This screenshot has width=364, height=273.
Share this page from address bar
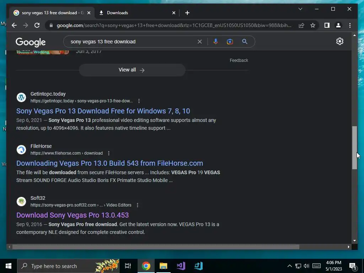[301, 25]
